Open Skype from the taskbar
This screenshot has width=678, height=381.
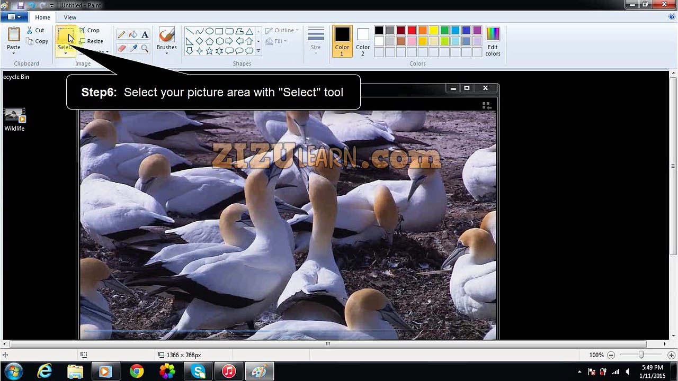(x=198, y=371)
